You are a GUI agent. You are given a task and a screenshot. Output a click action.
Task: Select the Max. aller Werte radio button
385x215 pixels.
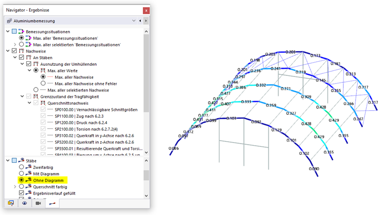pyautogui.click(x=36, y=70)
